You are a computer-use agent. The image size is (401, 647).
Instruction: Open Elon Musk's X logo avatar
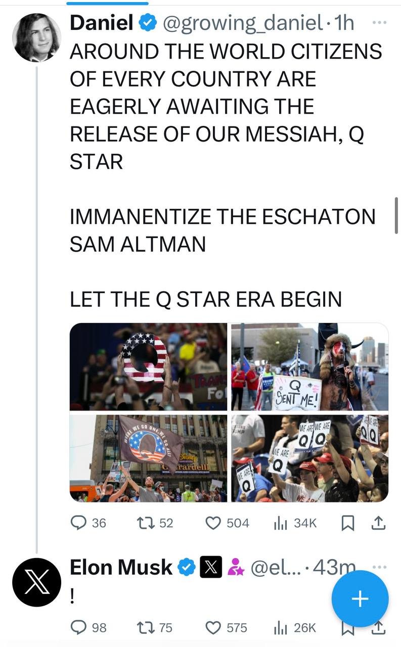click(37, 582)
